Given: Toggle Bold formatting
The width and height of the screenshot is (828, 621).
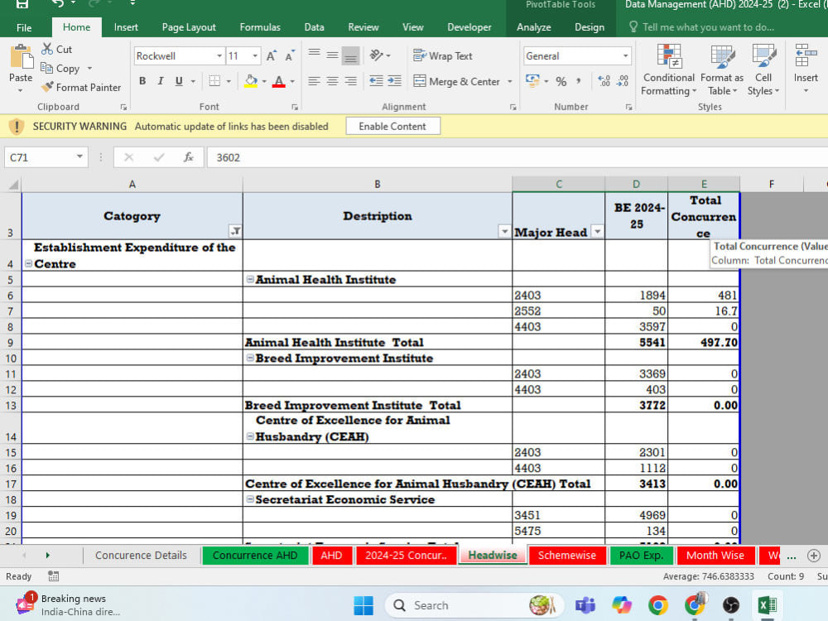Looking at the screenshot, I should point(142,81).
